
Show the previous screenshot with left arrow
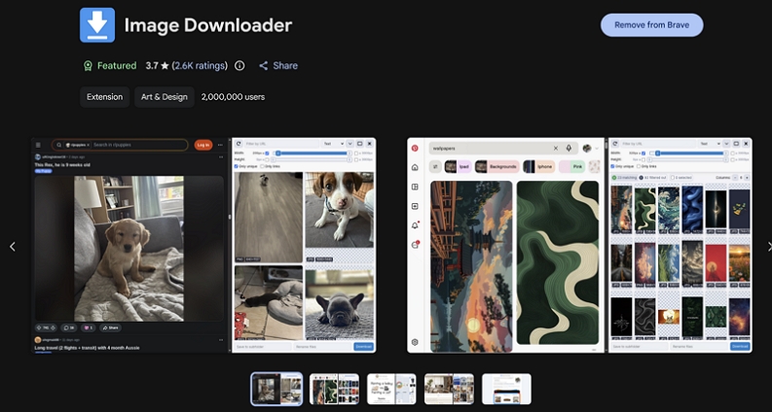tap(13, 246)
